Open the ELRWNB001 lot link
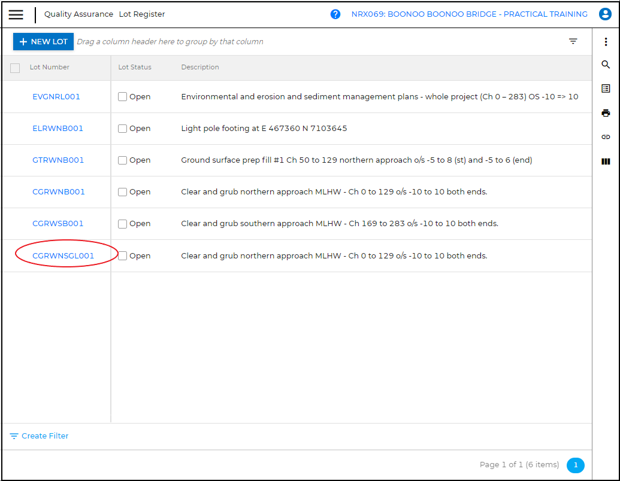620x481 pixels. click(58, 129)
